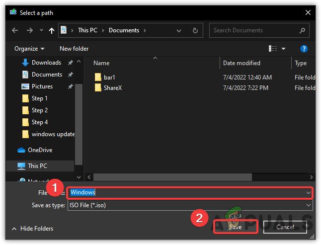Open the view options dropdown arrow
This screenshot has height=245, width=321.
pyautogui.click(x=284, y=49)
